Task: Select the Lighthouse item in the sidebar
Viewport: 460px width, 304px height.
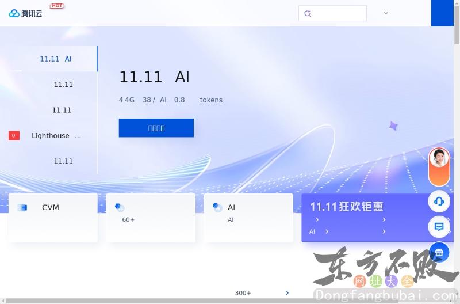Action: point(56,136)
